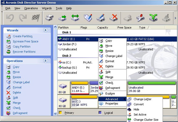The image size is (178, 122).
Task: Start the Recover Partitions wizard
Action: pyautogui.click(x=24, y=52)
